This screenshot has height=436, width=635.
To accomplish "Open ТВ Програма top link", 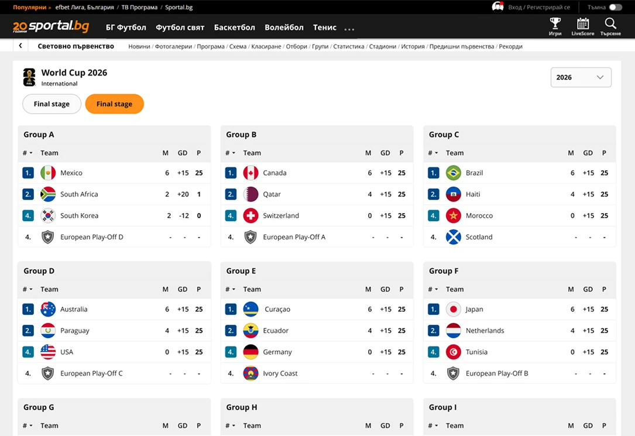I will (139, 7).
